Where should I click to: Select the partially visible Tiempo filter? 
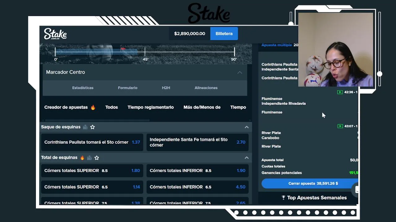(x=238, y=107)
